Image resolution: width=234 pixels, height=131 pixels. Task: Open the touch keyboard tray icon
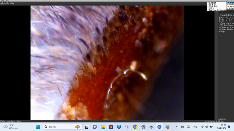188,127
